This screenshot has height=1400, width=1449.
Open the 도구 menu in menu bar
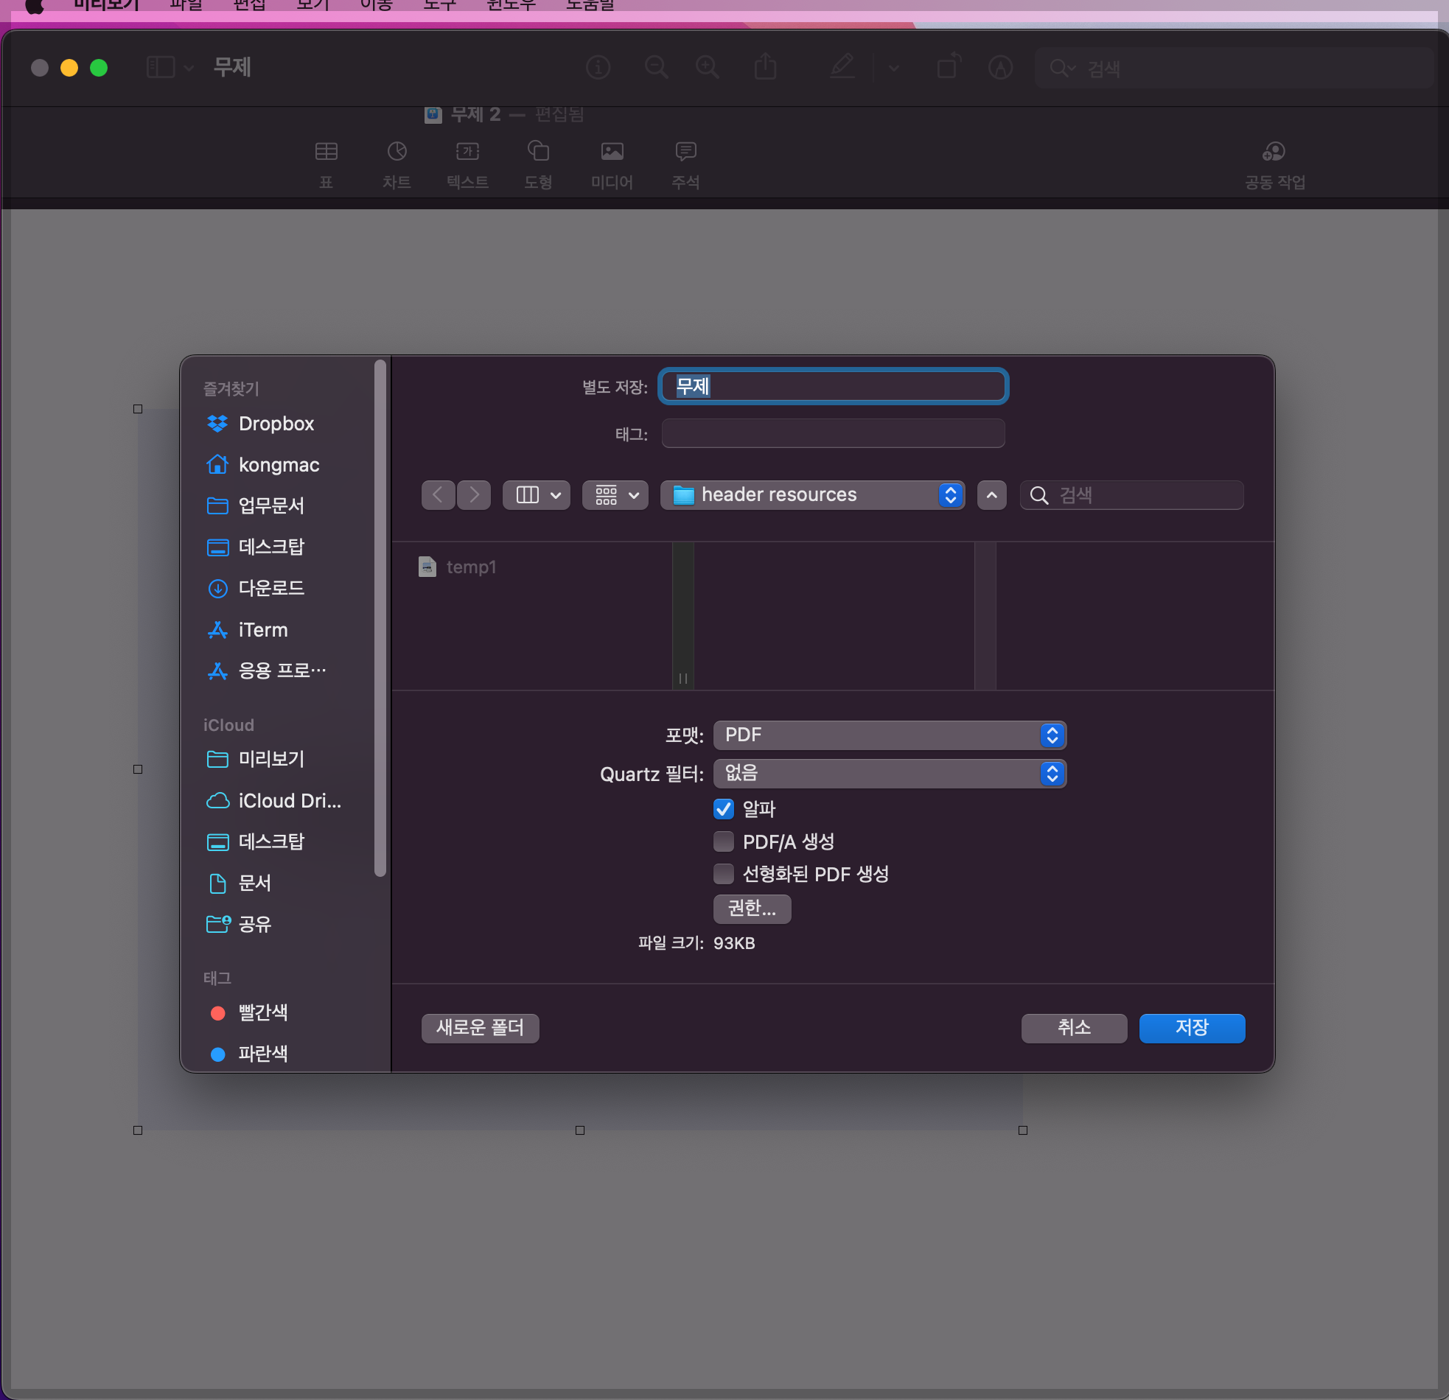tap(439, 5)
